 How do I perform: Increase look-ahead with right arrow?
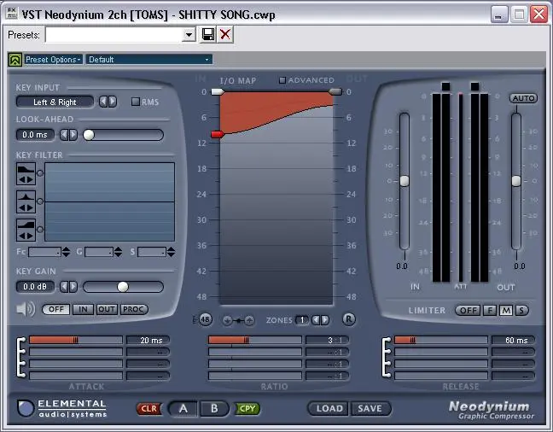[x=73, y=135]
